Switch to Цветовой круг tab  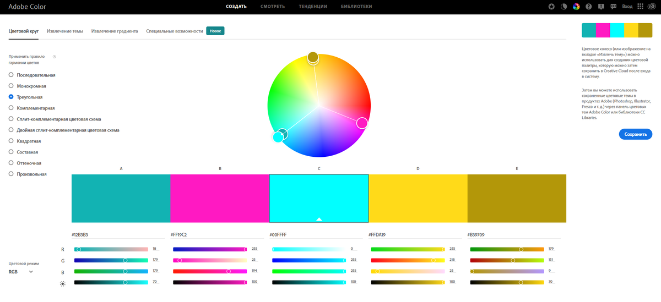pyautogui.click(x=24, y=31)
